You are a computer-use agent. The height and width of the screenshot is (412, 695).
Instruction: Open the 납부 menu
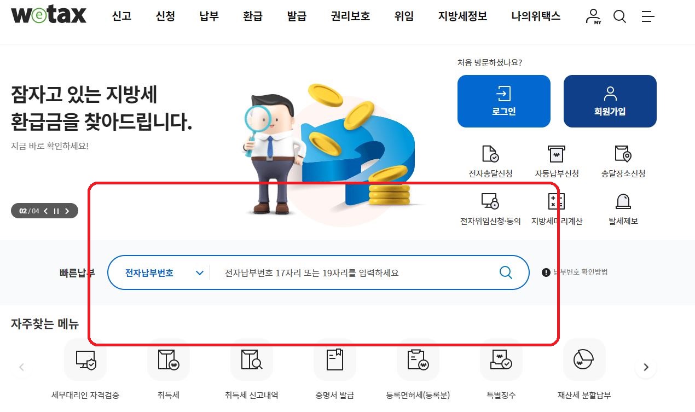pyautogui.click(x=209, y=16)
